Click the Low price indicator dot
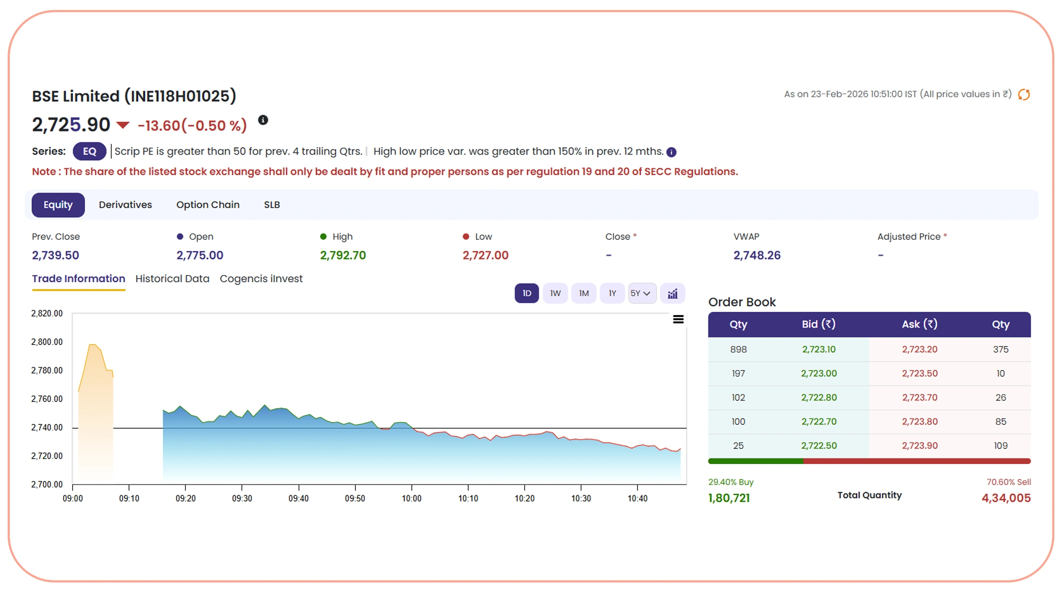The image size is (1062, 592). click(x=466, y=236)
